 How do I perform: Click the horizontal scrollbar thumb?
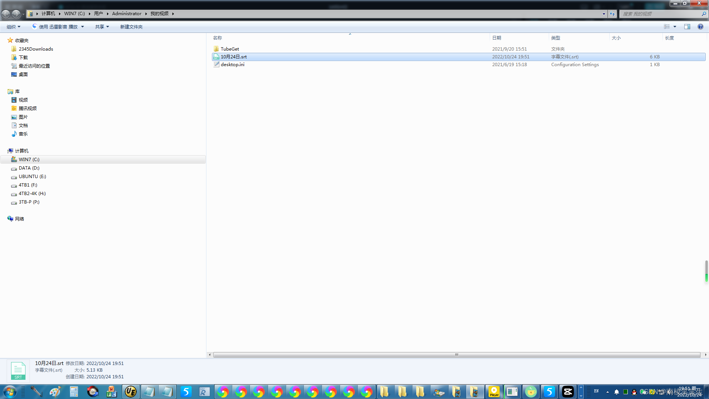point(456,355)
